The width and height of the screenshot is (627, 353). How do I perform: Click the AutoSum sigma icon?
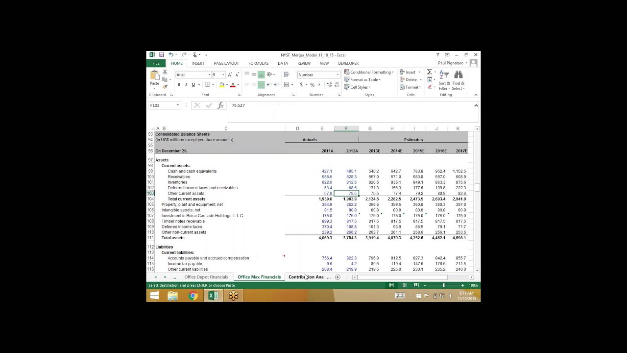[x=429, y=72]
